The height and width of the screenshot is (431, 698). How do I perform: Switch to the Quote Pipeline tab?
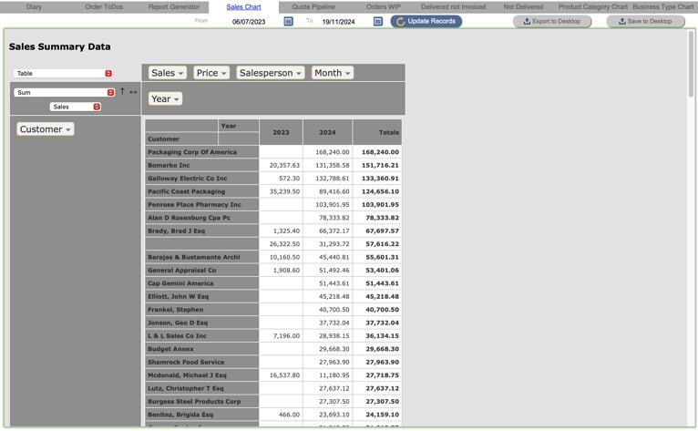pyautogui.click(x=313, y=6)
